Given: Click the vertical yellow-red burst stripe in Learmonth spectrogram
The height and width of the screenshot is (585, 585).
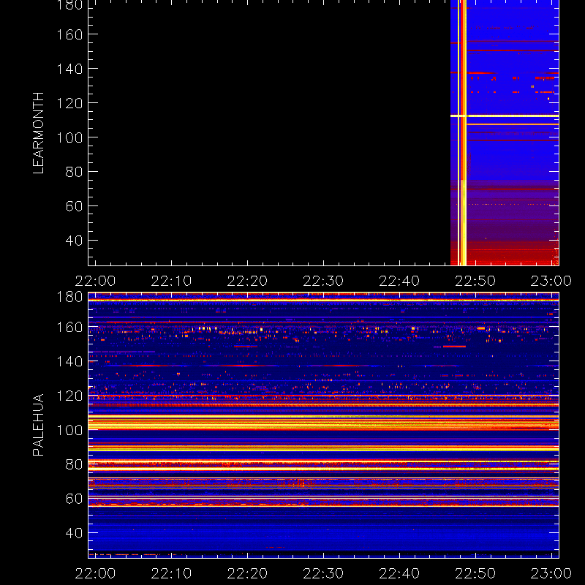Looking at the screenshot, I should [x=463, y=132].
